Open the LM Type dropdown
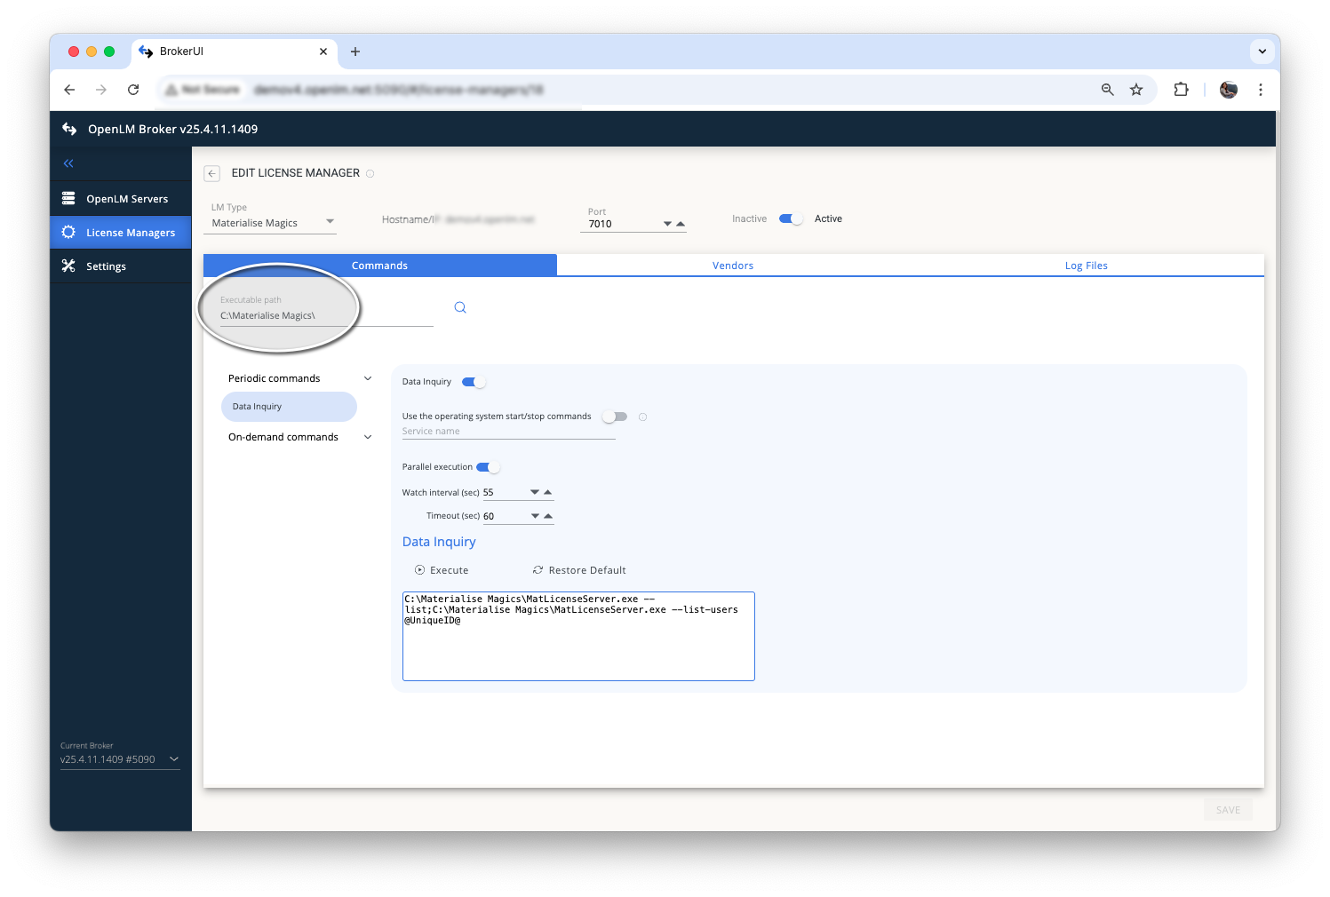The width and height of the screenshot is (1330, 897). pyautogui.click(x=330, y=220)
